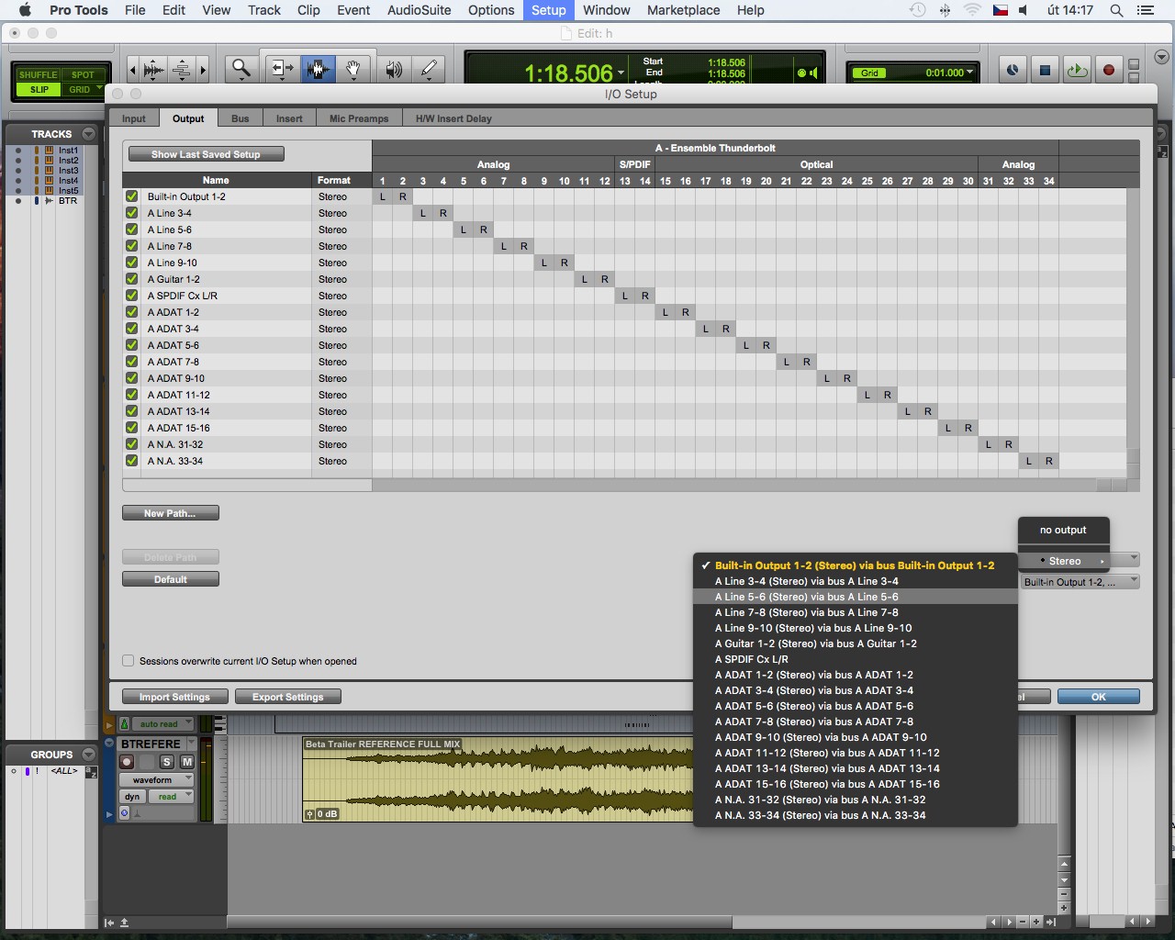
Task: Select the Pencil tool
Action: coord(429,69)
